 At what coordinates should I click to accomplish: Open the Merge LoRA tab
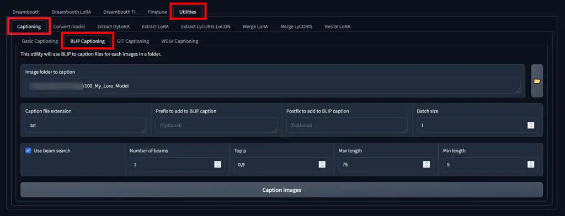255,26
